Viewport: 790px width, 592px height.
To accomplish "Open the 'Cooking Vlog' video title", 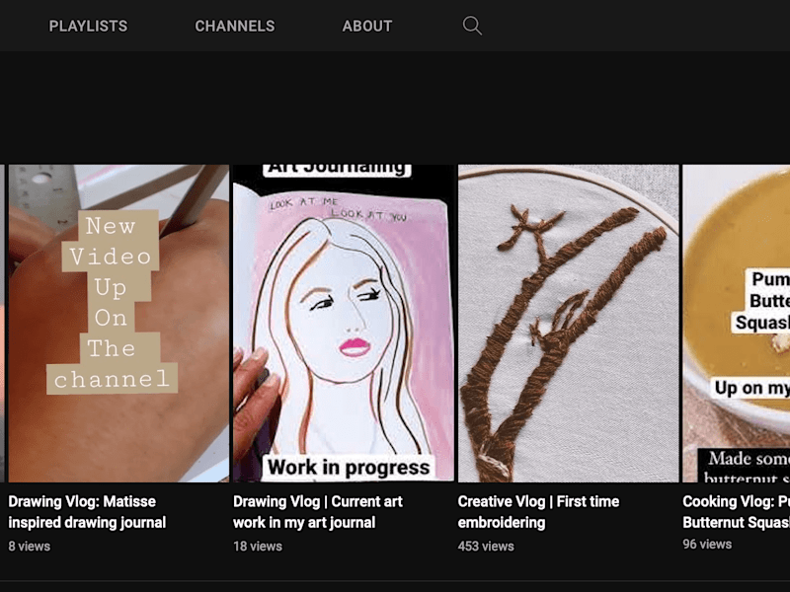I will [736, 512].
